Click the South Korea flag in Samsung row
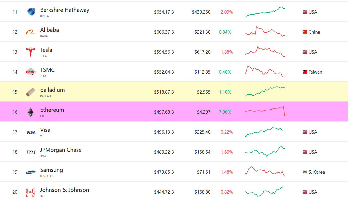 tap(305, 172)
